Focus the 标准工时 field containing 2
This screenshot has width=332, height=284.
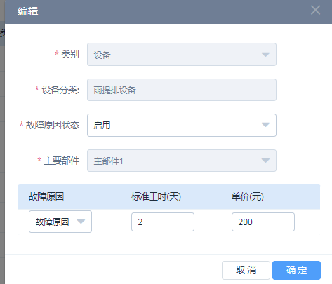click(x=163, y=222)
